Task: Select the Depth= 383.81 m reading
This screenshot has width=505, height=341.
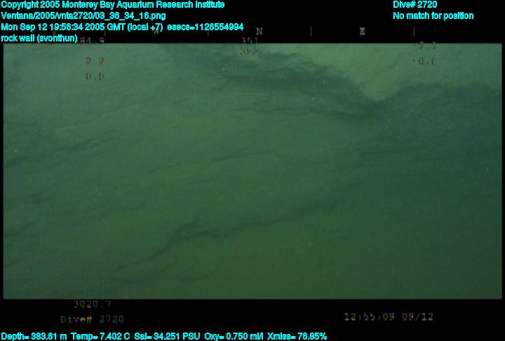Action: point(34,336)
